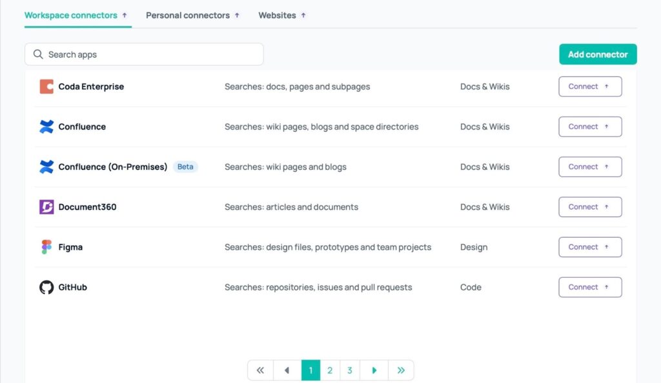The height and width of the screenshot is (383, 661).
Task: Click the Confluence logo icon
Action: click(x=46, y=127)
